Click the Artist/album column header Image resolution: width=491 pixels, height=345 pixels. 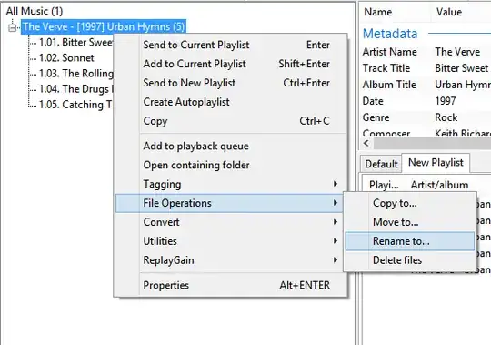click(x=440, y=185)
